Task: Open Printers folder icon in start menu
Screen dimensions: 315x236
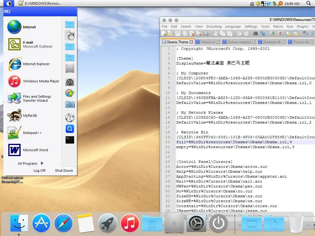Action: (x=70, y=104)
